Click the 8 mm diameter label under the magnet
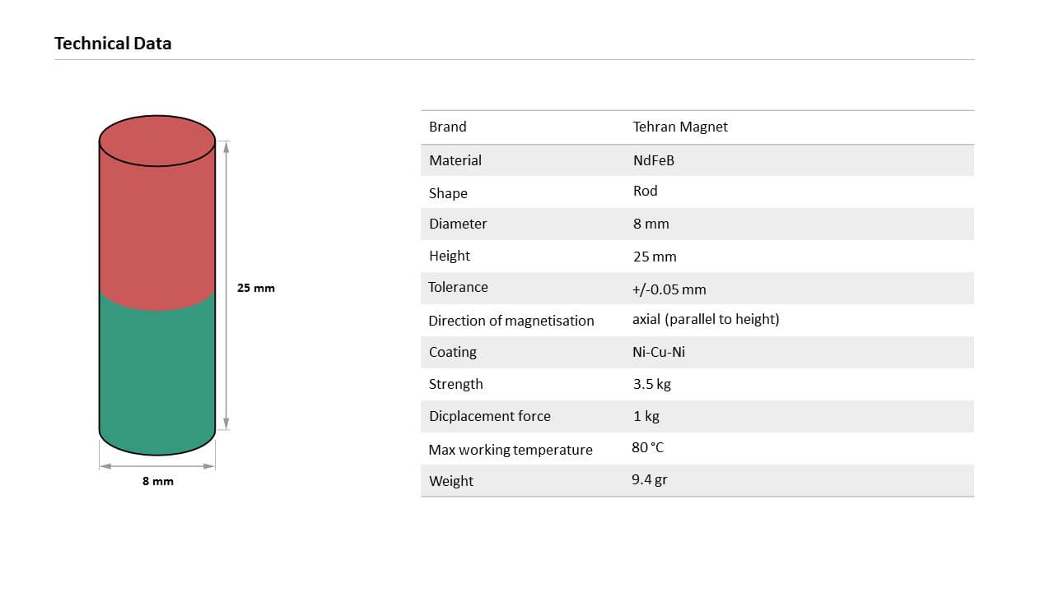The height and width of the screenshot is (592, 1054). coord(157,481)
